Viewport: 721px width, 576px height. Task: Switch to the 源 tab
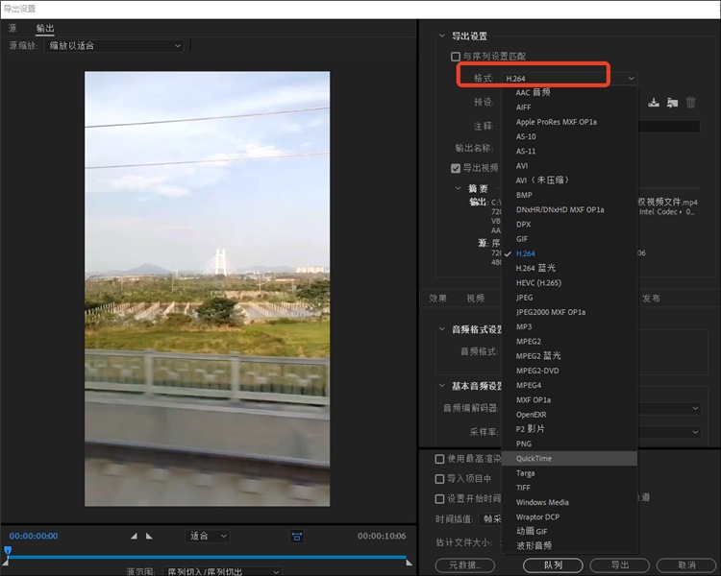(x=12, y=28)
